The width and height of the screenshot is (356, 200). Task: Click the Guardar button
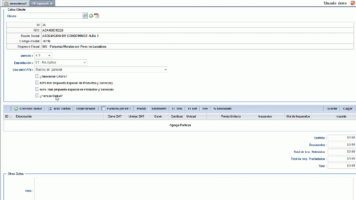tap(332, 108)
